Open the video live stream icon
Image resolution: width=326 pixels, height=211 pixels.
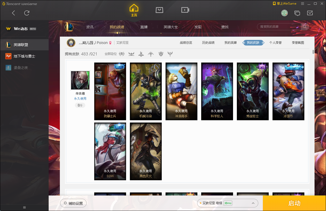click(x=185, y=10)
